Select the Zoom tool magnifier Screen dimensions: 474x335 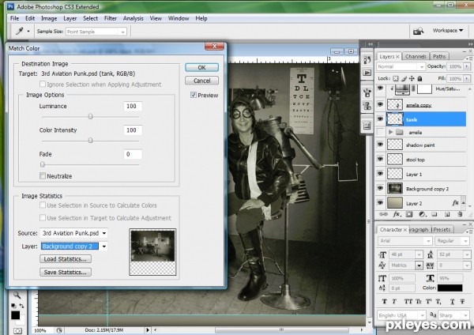(17, 295)
